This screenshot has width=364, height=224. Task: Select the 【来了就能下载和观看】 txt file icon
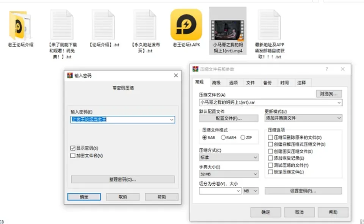[62, 25]
